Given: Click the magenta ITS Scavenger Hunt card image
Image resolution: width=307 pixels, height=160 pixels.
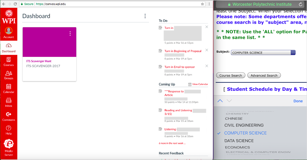Looking at the screenshot, I should (x=49, y=42).
